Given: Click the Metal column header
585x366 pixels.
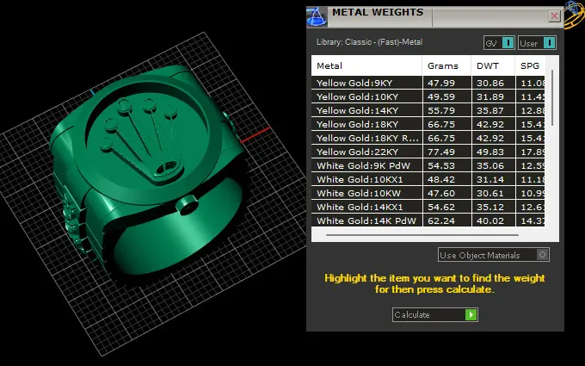Looking at the screenshot, I should coord(366,66).
